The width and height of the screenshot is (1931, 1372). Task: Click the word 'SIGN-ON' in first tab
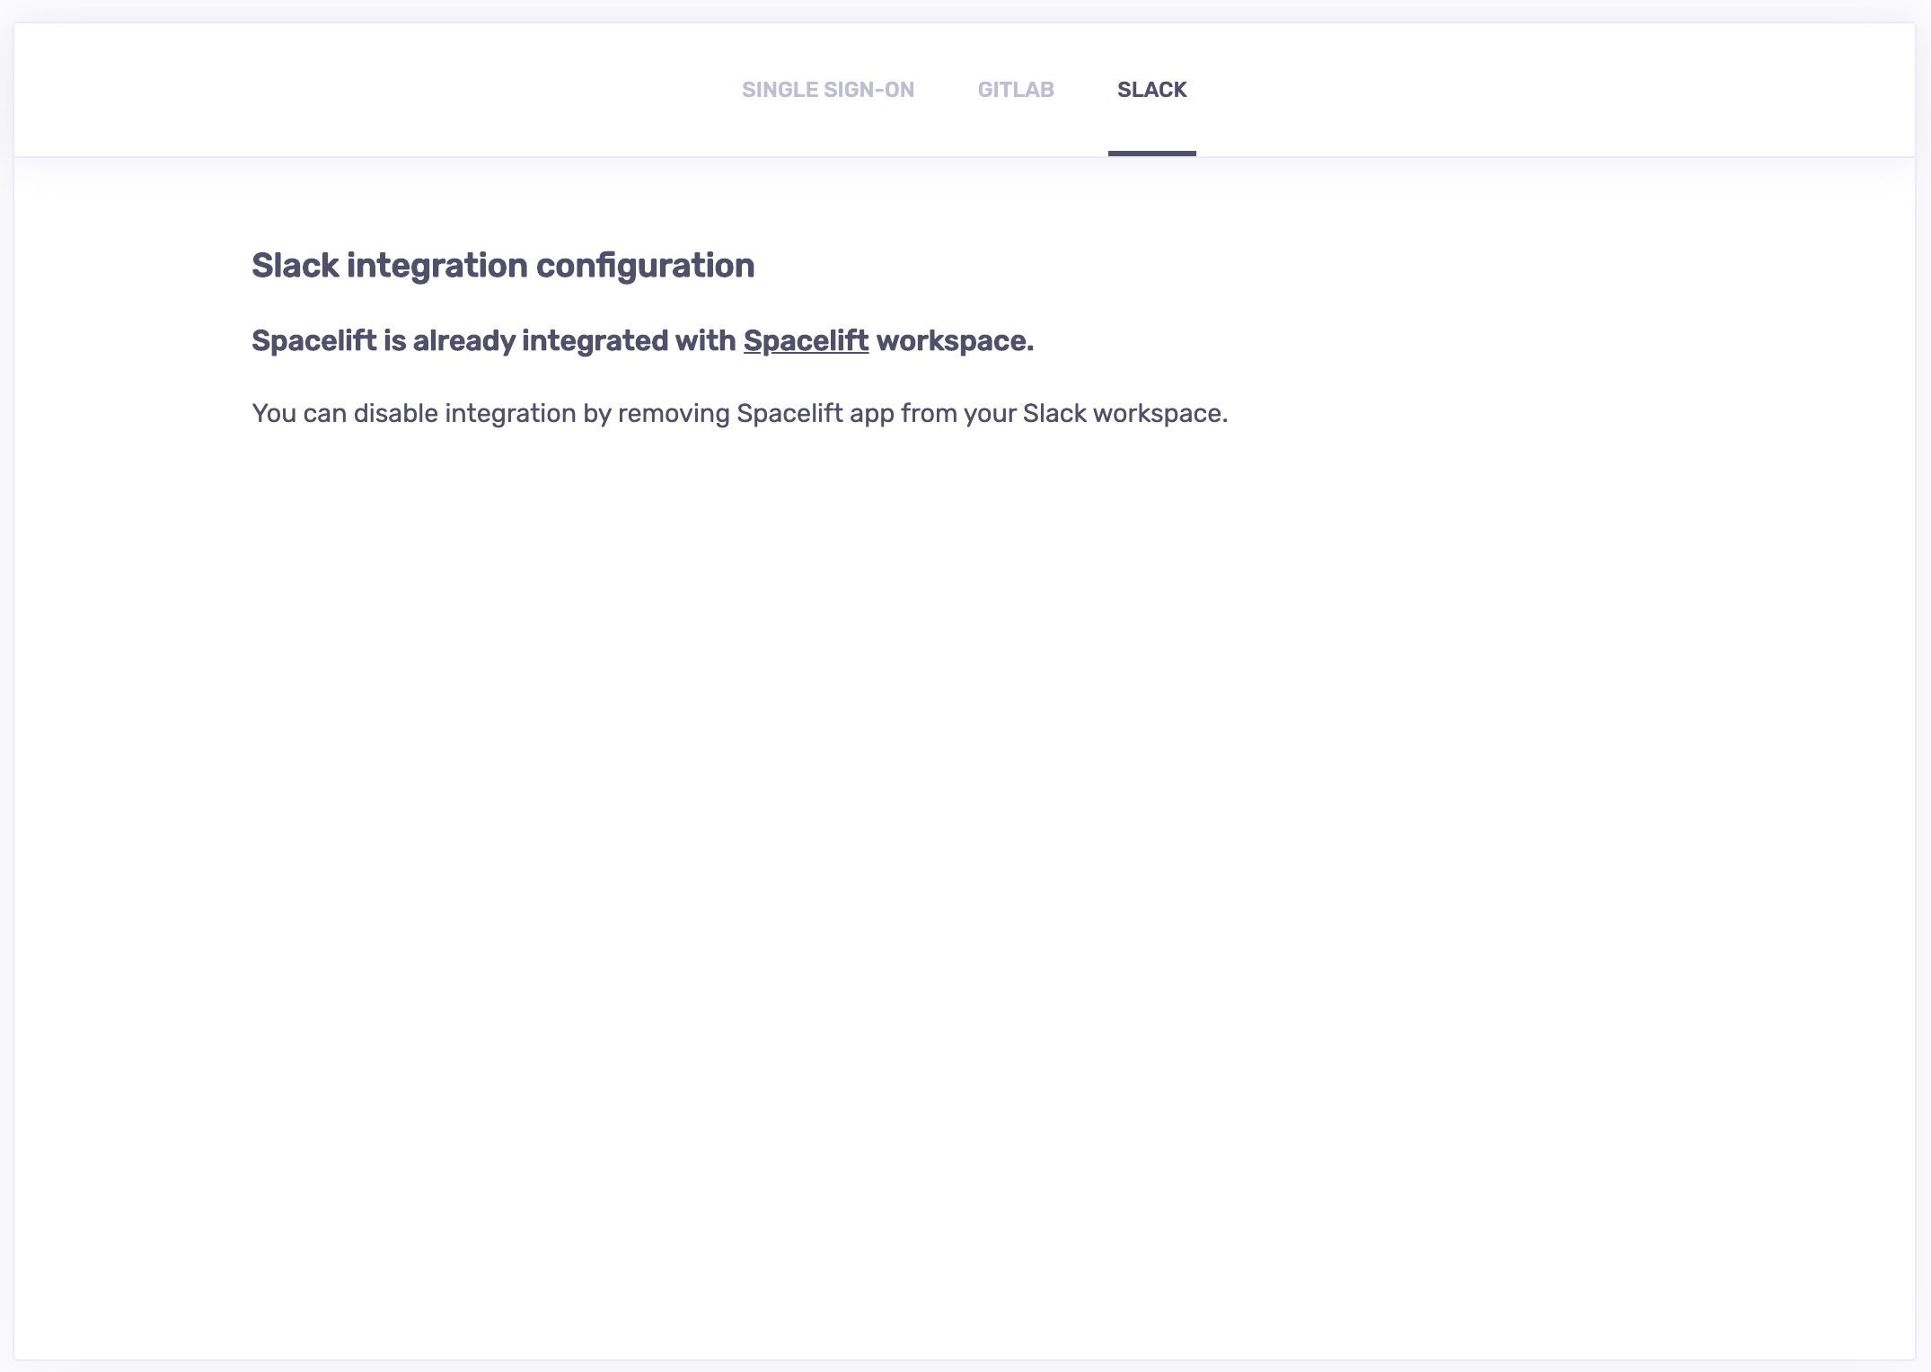tap(869, 90)
